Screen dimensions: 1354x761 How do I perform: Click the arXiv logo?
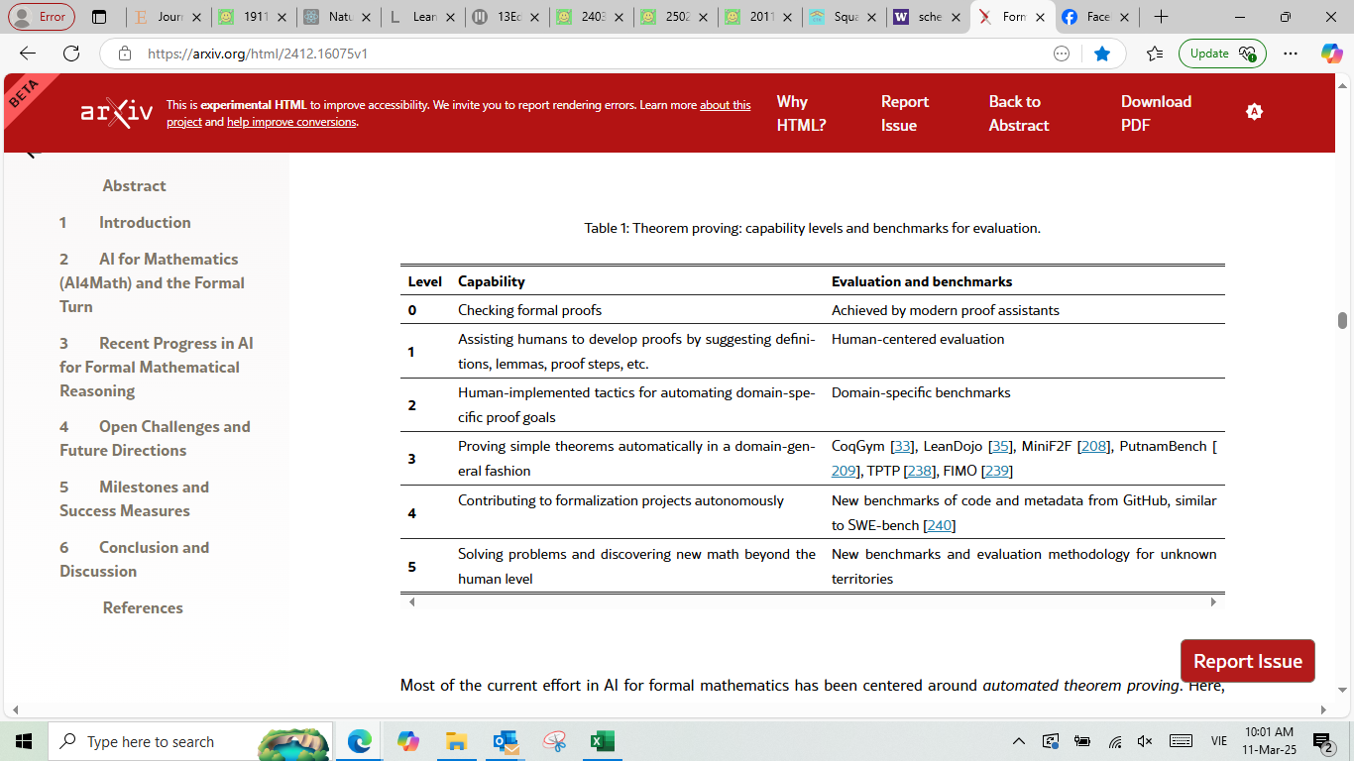(x=117, y=113)
